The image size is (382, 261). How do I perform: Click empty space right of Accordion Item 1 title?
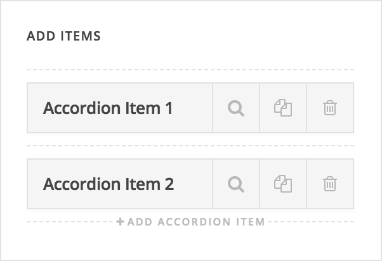[192, 108]
